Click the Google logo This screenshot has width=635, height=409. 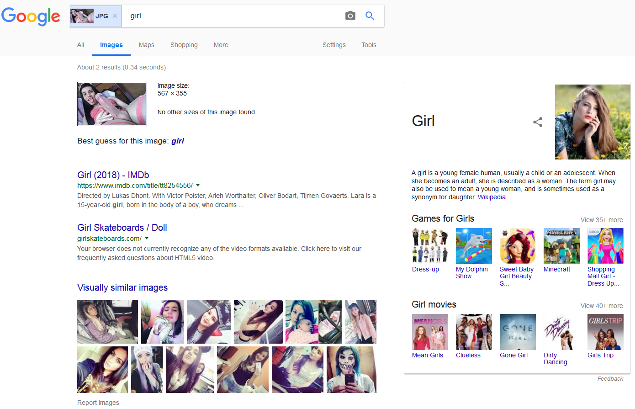(31, 16)
